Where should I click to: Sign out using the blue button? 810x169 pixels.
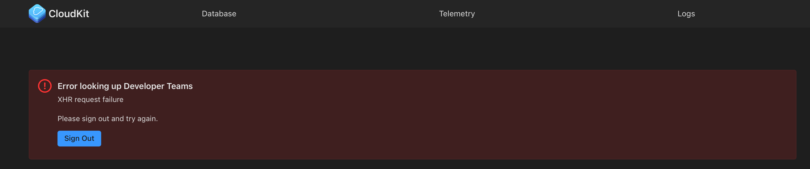[x=79, y=139]
